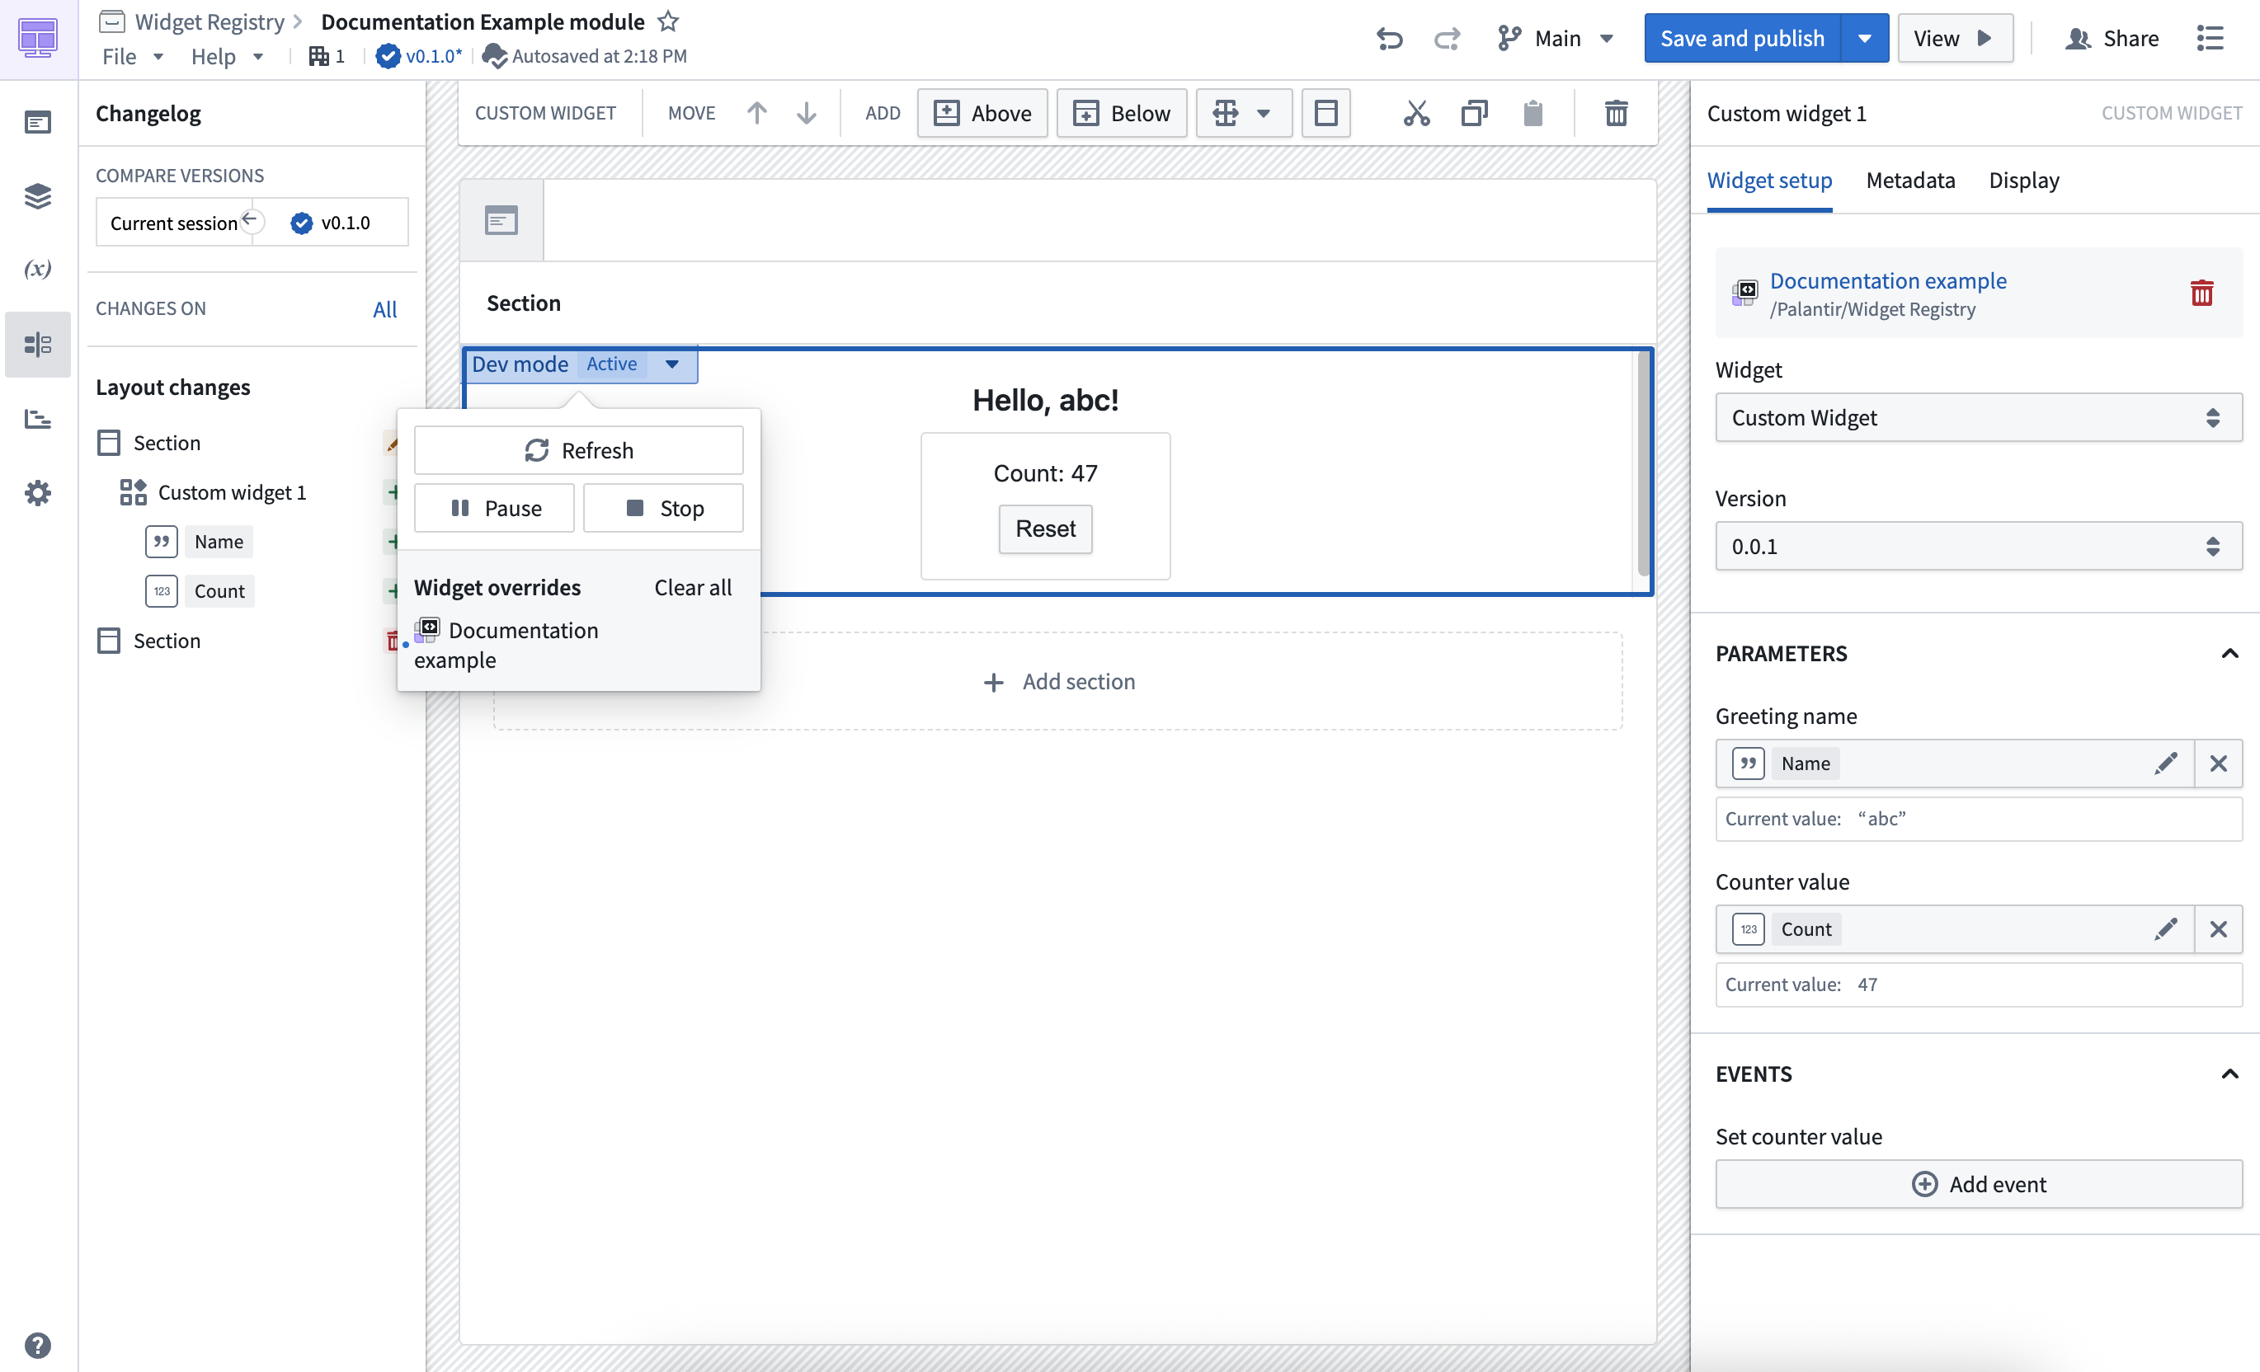
Task: Click Clear all widget overrides
Action: pyautogui.click(x=693, y=587)
